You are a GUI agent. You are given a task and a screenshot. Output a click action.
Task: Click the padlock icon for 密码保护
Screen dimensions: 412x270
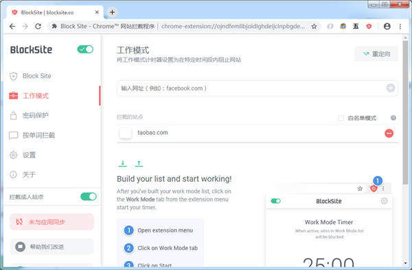pos(14,115)
